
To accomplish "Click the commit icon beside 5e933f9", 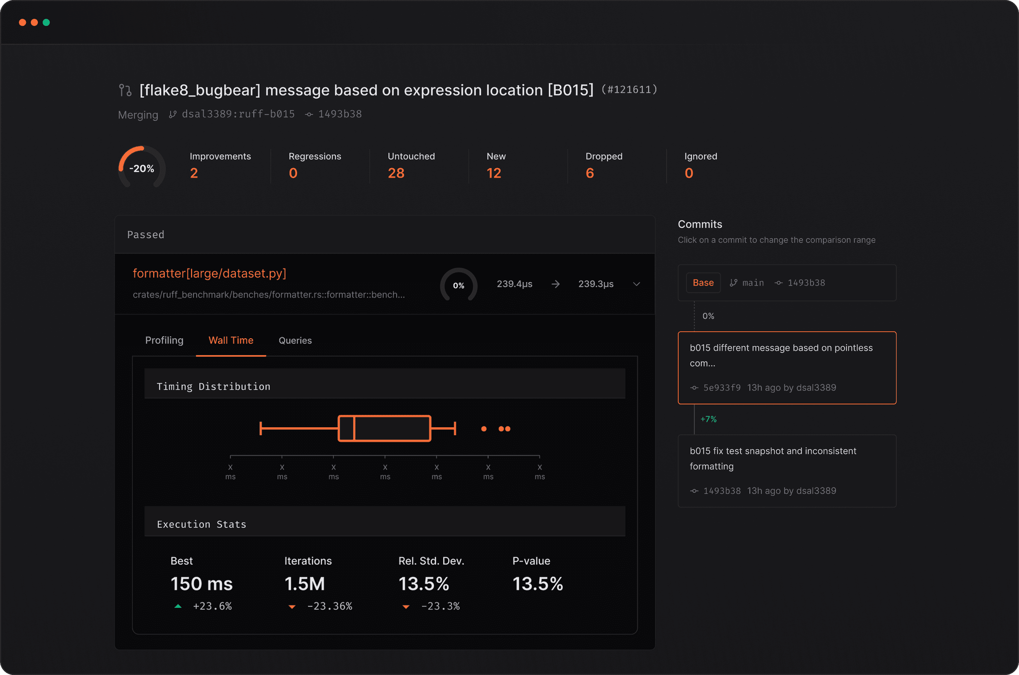I will click(x=694, y=387).
